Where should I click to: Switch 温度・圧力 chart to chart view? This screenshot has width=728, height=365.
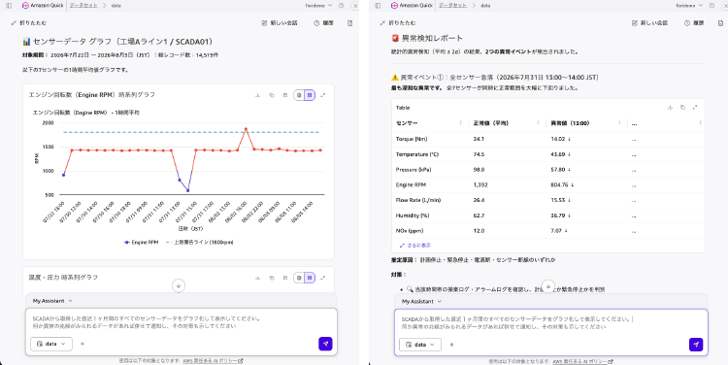(310, 278)
